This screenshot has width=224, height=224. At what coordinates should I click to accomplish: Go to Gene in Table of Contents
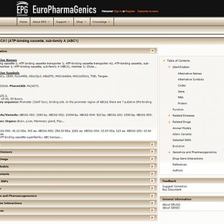pos(181,91)
